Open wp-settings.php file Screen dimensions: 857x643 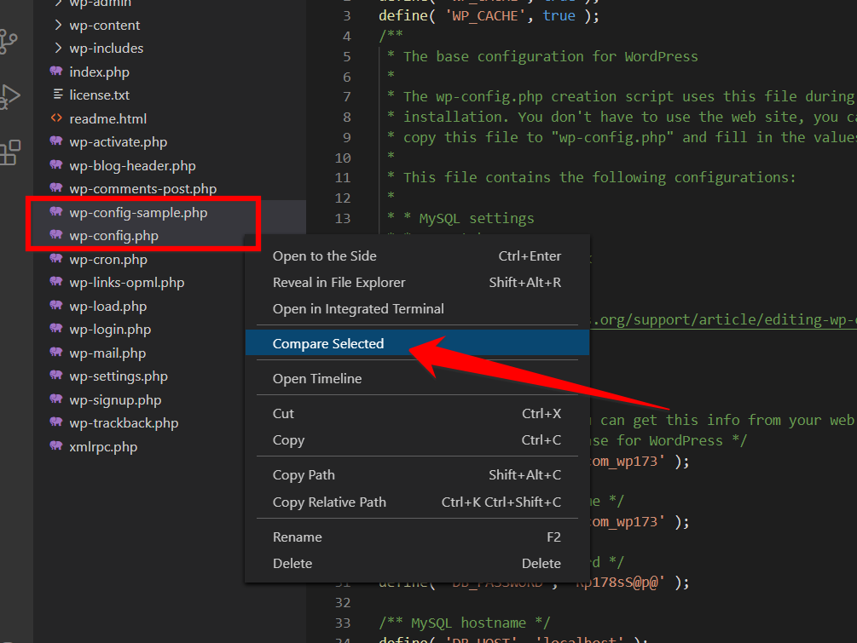point(118,376)
